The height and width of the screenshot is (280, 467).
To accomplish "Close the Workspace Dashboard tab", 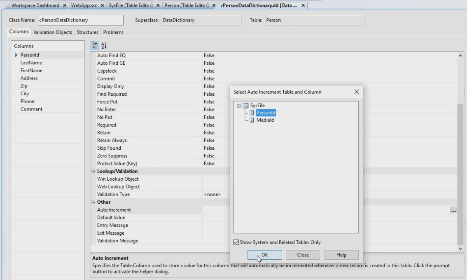I will tap(65, 5).
